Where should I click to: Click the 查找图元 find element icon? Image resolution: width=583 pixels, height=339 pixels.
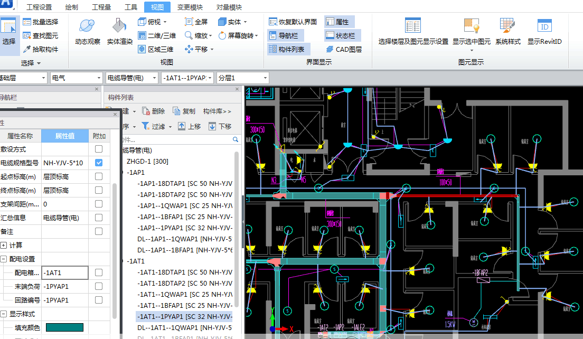[x=27, y=36]
